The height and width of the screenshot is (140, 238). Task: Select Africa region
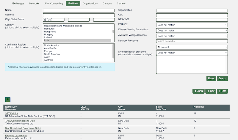click(77, 57)
